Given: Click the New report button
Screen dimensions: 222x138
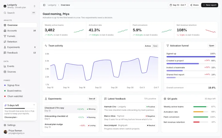Looking at the screenshot, I should point(210,5).
